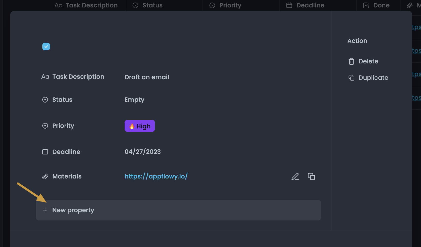Viewport: 421px width, 247px height.
Task: Open the date picker for 04/27/2023
Action: [143, 152]
